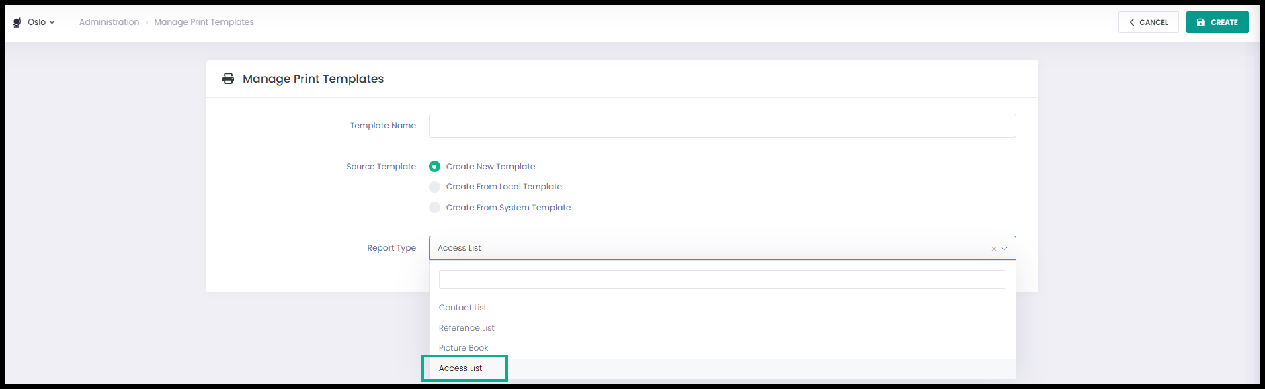The width and height of the screenshot is (1265, 389).
Task: Click the printer icon beside Manage Print Templates
Action: tap(229, 79)
